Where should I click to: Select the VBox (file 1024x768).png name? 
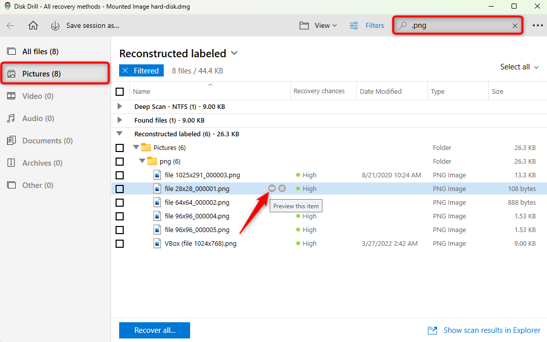[x=201, y=243]
